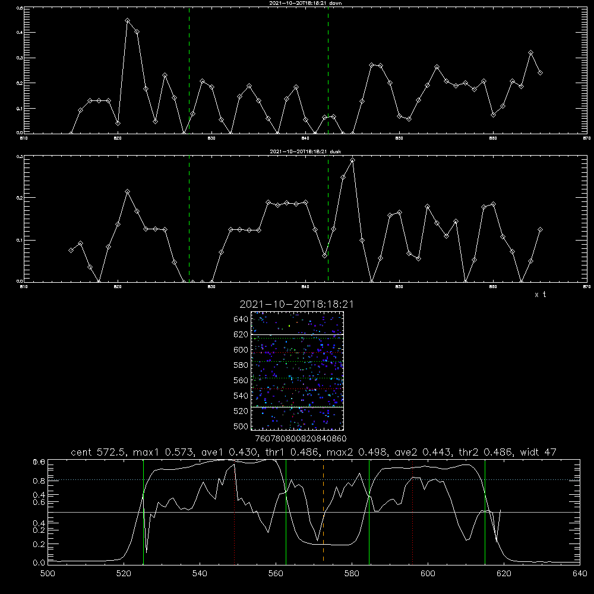
Task: Click y-axis label 0.0 of bottom plot
Action: point(39,563)
